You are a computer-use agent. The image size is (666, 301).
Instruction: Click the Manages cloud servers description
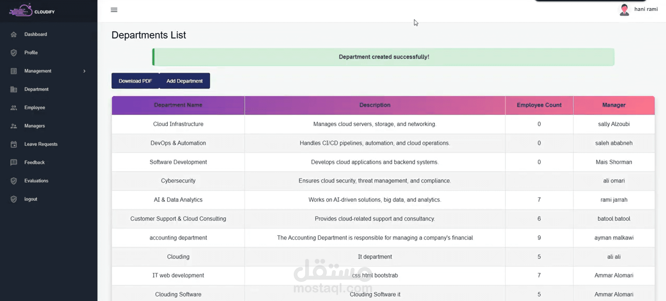click(375, 124)
